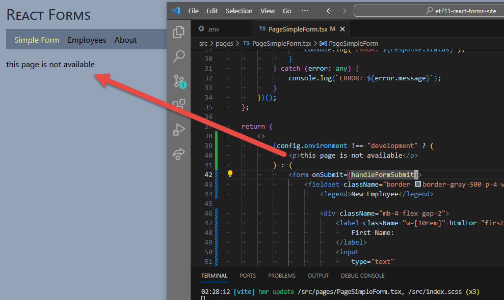Open Employees link in browser nav
This screenshot has height=300, width=504.
tap(87, 40)
